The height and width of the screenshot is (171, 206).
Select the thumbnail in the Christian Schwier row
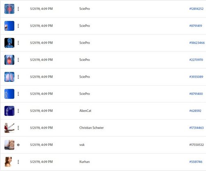coord(9,128)
